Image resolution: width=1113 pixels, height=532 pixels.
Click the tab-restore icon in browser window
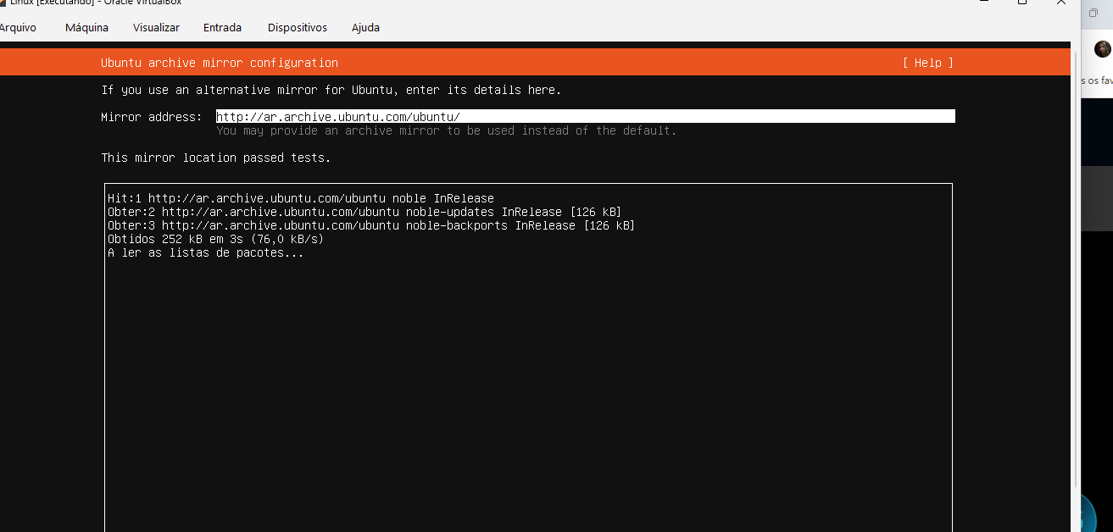click(x=1094, y=13)
